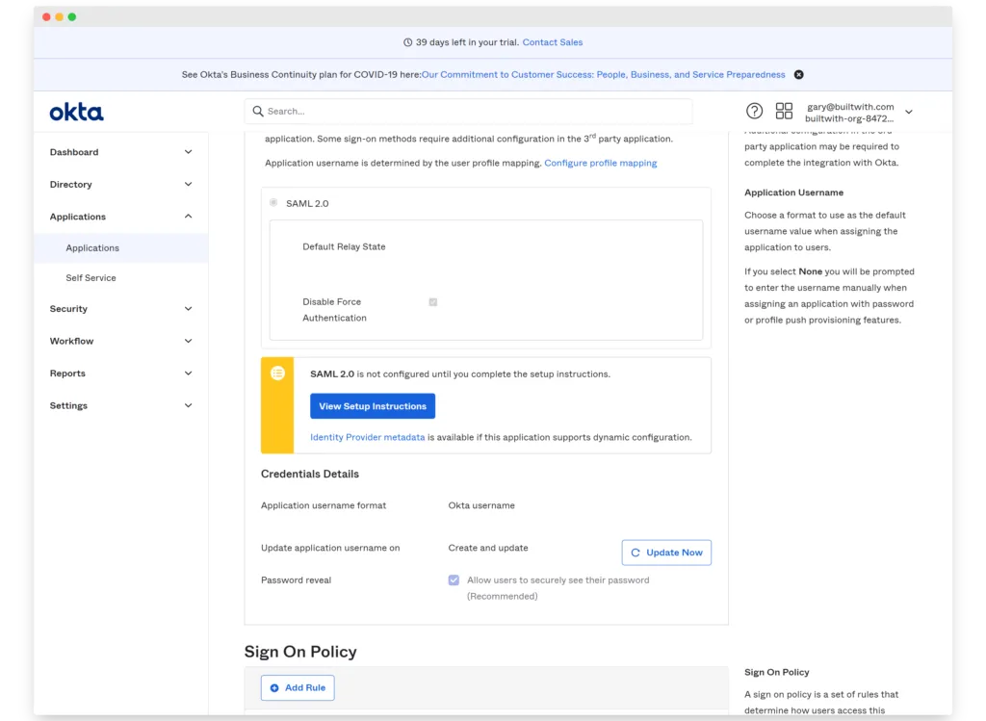Click the yellow SAML notice list icon
Screen dimensions: 986x721
coord(277,373)
